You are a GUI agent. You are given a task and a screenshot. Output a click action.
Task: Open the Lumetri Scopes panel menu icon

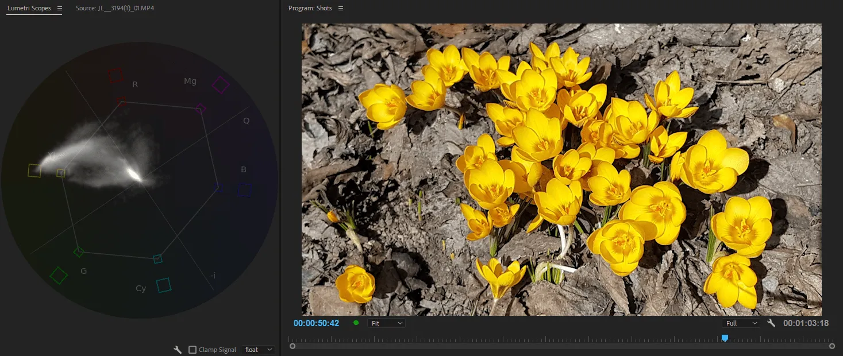click(x=59, y=9)
